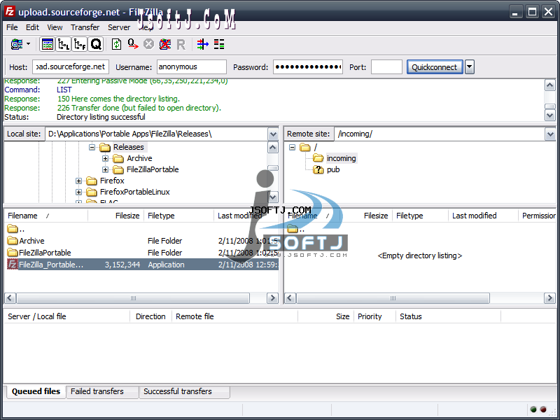Image resolution: width=560 pixels, height=420 pixels.
Task: Open the View menu
Action: 55,27
